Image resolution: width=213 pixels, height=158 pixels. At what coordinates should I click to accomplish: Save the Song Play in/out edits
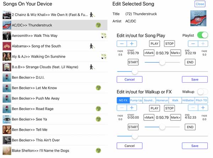coord(195,79)
